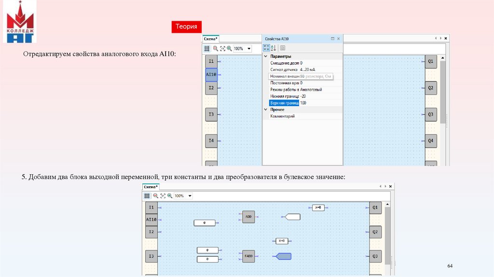Select output block Q2 in the upper scheme
494x277 pixels.
pos(431,88)
